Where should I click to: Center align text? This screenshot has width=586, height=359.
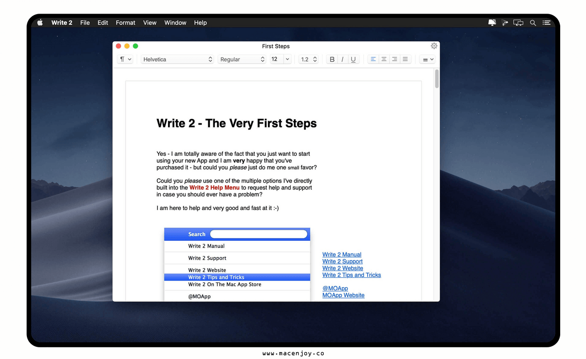coord(384,59)
